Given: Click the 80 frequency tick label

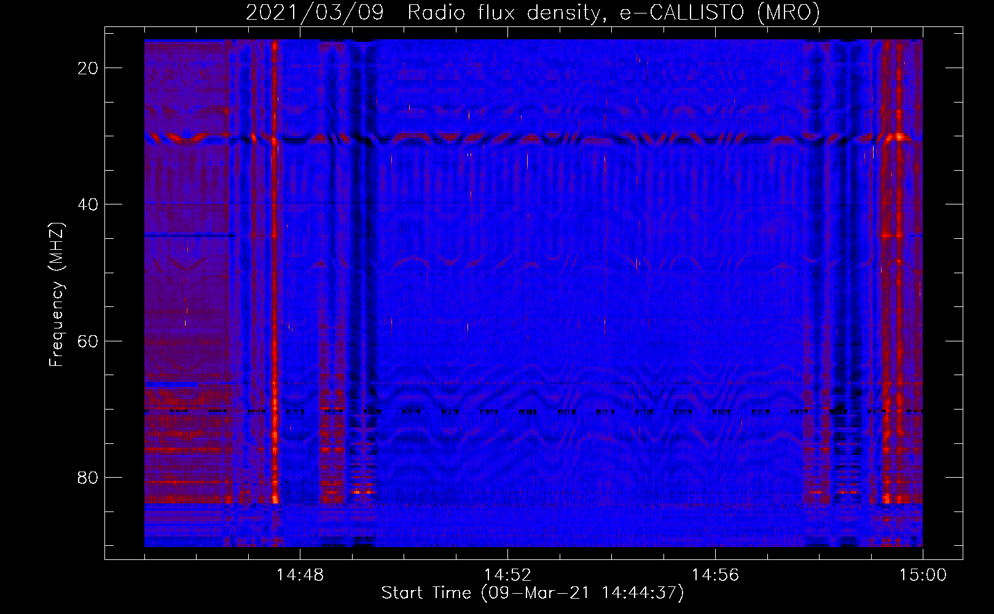Looking at the screenshot, I should (x=88, y=477).
